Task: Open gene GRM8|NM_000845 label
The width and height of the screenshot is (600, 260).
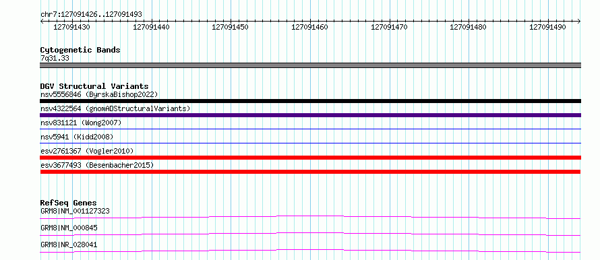Action: pyautogui.click(x=69, y=228)
